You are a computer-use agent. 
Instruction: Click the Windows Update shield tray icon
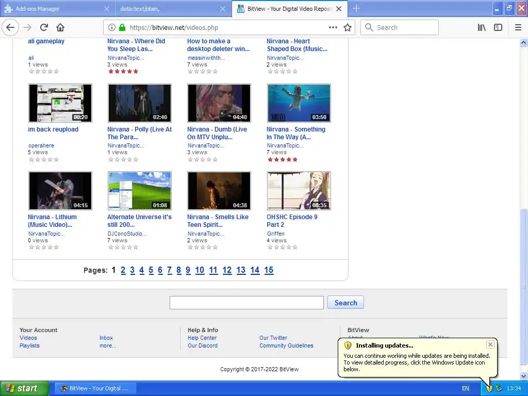tap(489, 388)
